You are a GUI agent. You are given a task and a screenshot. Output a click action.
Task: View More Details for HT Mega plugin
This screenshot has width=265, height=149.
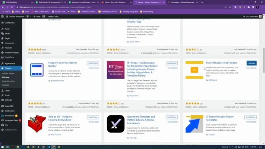[x=172, y=68]
